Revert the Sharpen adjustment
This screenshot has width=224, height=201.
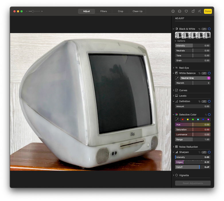pyautogui.click(x=199, y=152)
